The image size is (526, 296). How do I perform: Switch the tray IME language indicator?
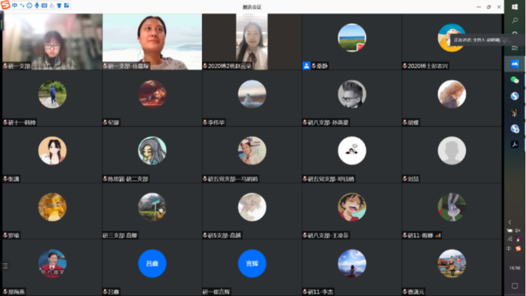pyautogui.click(x=509, y=249)
